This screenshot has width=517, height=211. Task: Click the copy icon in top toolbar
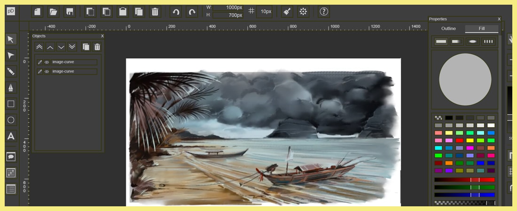[106, 12]
